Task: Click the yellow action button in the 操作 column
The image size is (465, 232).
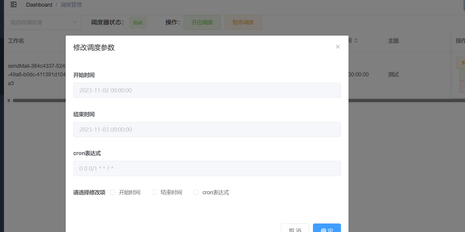Action: tap(463, 62)
